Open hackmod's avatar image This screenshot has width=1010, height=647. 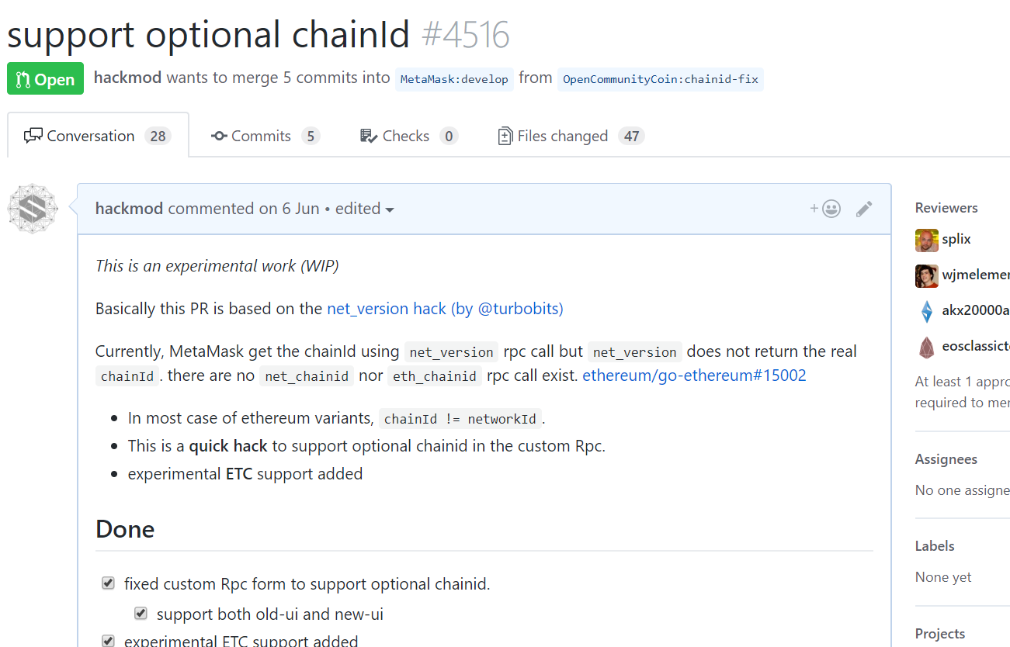pos(33,209)
